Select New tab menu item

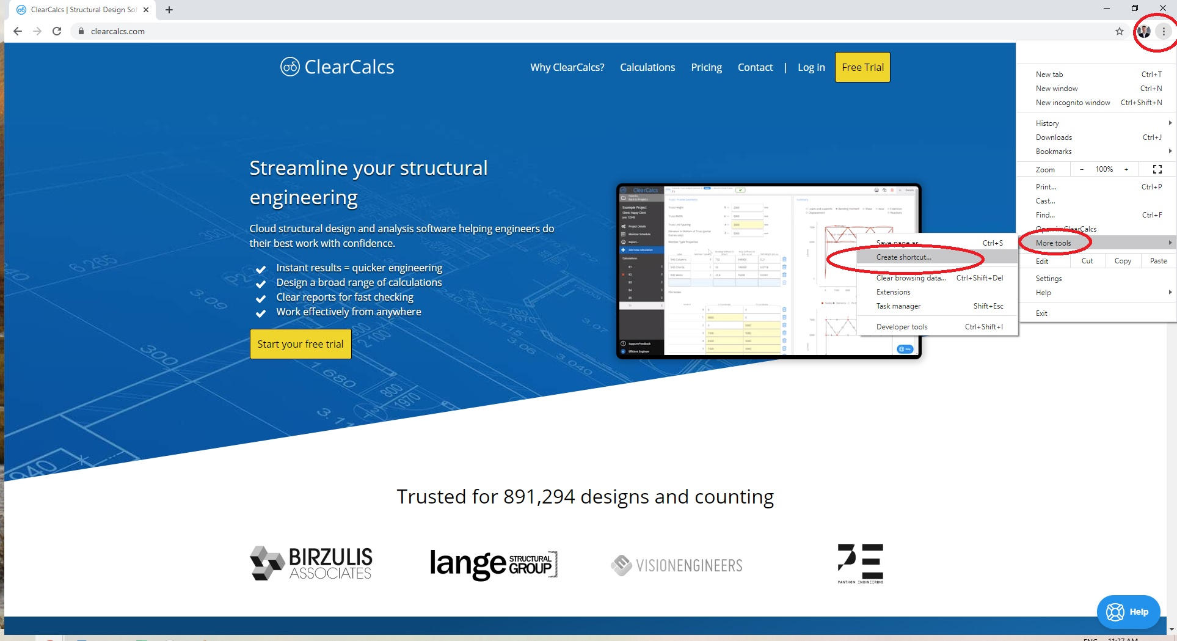(x=1098, y=75)
